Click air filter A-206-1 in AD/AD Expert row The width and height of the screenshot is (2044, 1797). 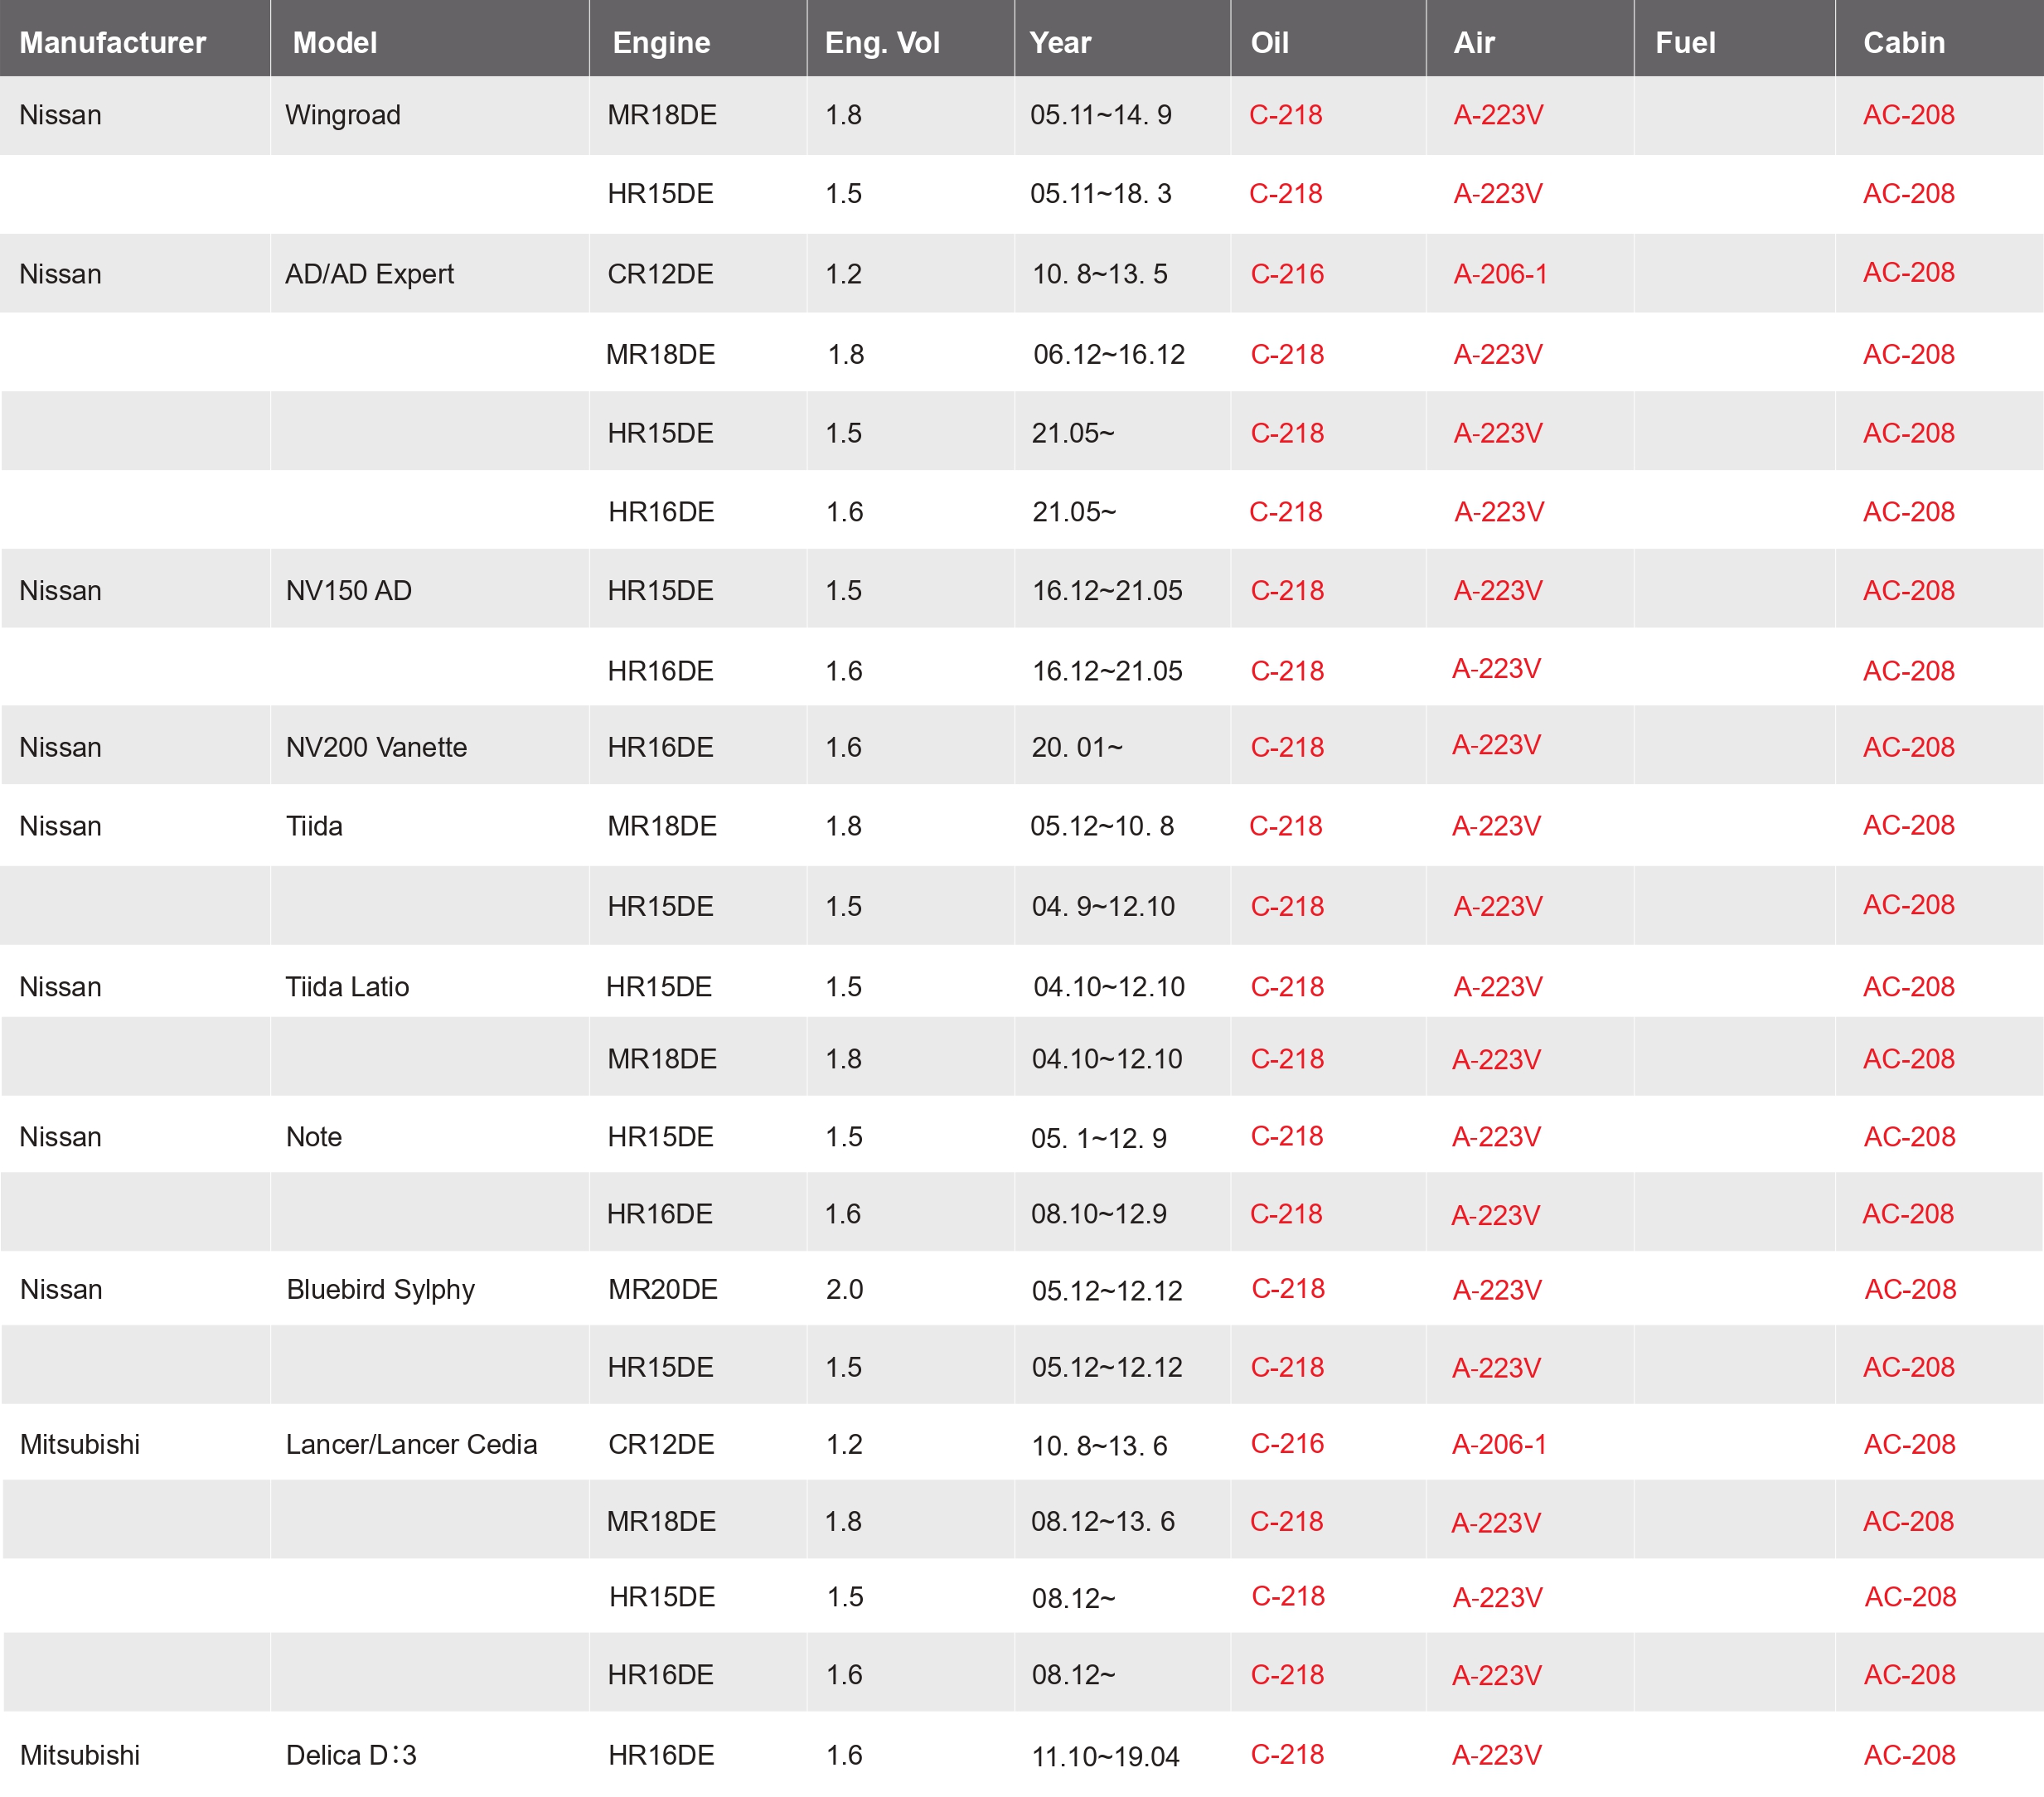[x=1500, y=274]
